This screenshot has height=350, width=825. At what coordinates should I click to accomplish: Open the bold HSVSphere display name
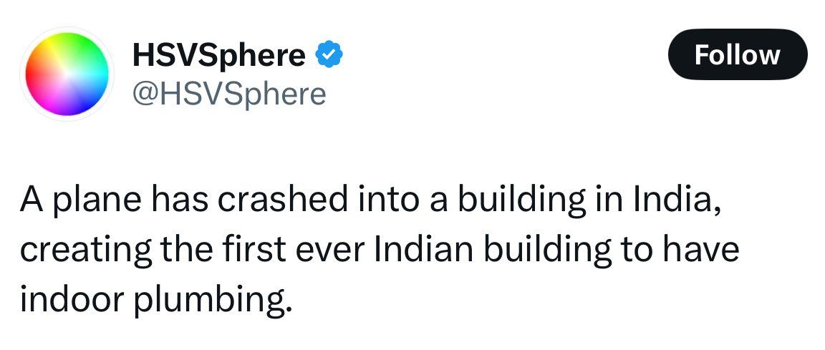click(x=218, y=56)
